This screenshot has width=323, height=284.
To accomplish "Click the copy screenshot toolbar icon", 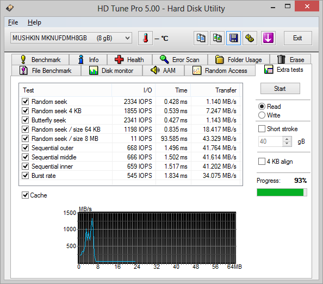I will tap(217, 38).
